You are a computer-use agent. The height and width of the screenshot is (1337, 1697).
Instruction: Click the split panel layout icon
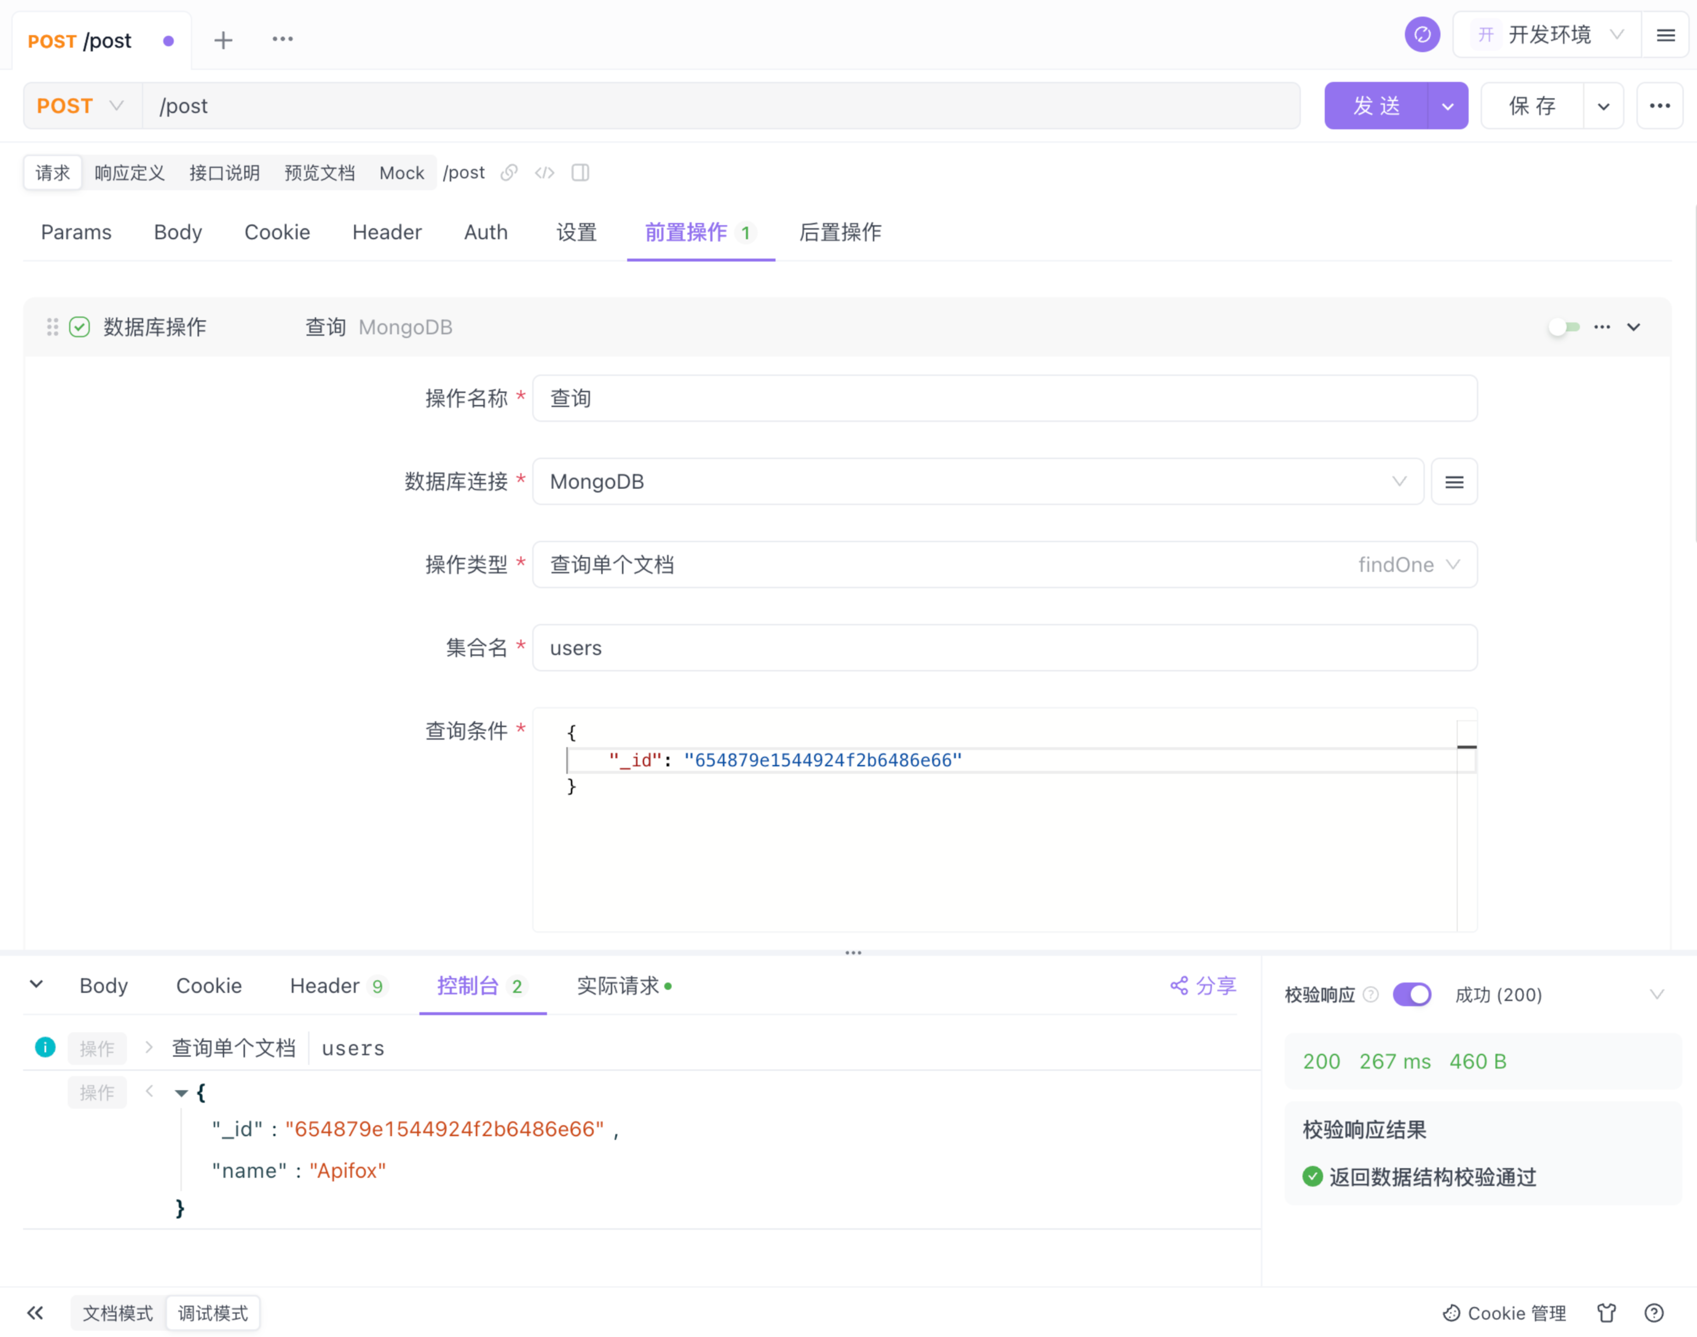(x=580, y=172)
